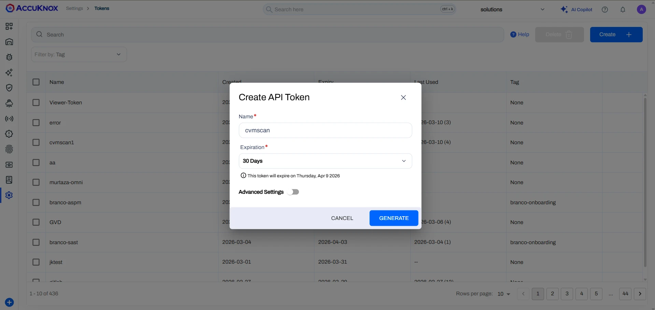The image size is (655, 310).
Task: Open the Tokens breadcrumb item
Action: tap(102, 8)
